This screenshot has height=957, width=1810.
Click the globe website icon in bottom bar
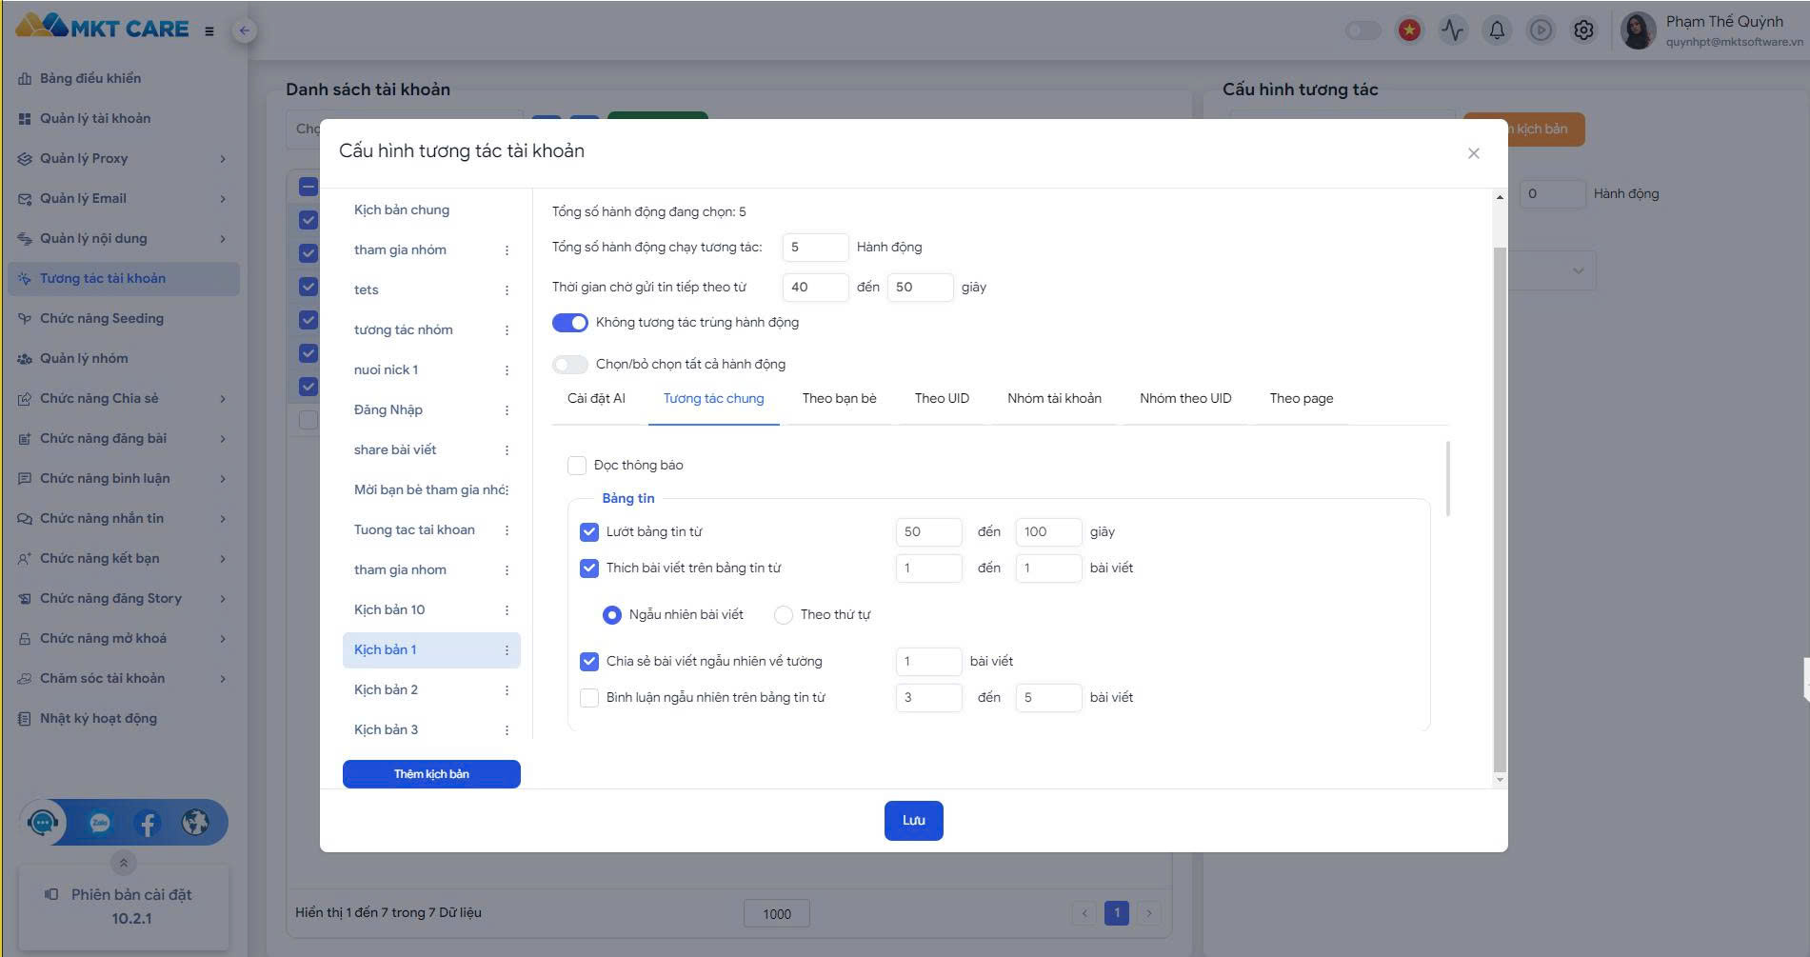[x=195, y=823]
